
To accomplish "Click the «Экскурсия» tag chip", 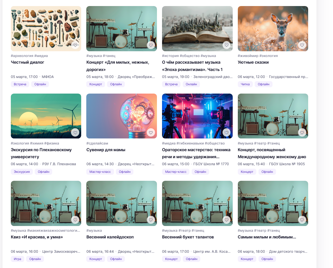I will point(22,172).
